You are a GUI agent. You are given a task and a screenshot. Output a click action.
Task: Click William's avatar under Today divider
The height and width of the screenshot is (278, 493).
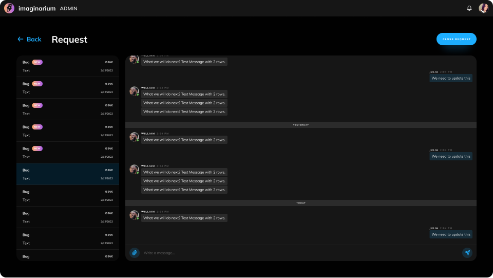point(134,215)
